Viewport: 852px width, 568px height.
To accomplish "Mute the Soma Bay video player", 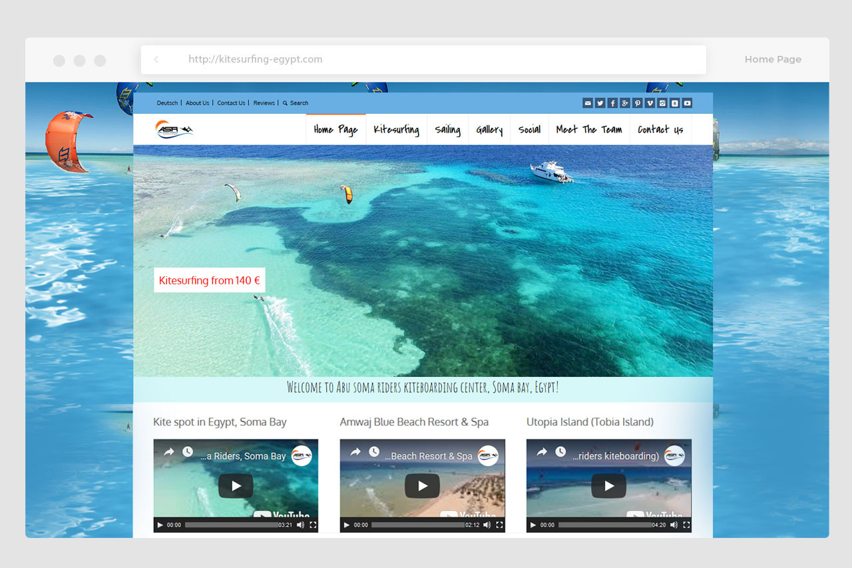I will (x=300, y=525).
